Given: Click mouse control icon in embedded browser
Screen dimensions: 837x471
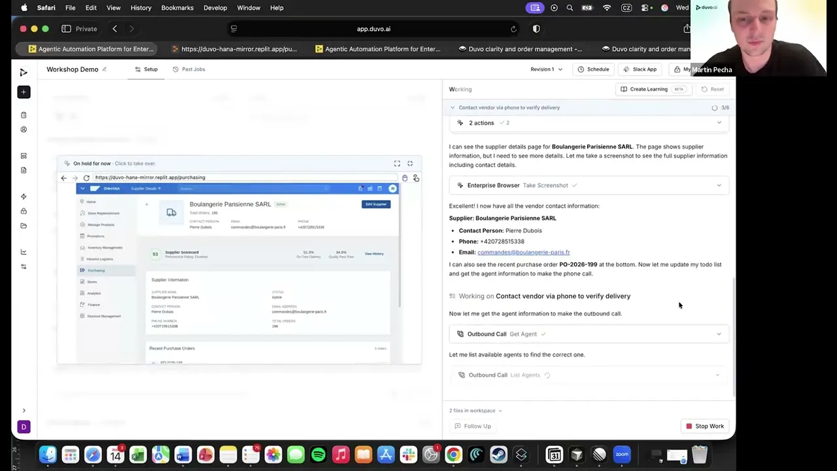Looking at the screenshot, I should click(x=405, y=178).
